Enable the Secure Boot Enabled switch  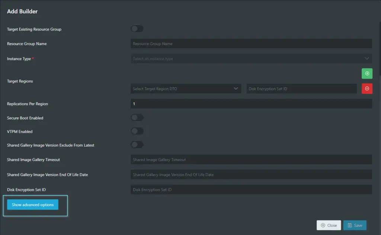tap(137, 118)
